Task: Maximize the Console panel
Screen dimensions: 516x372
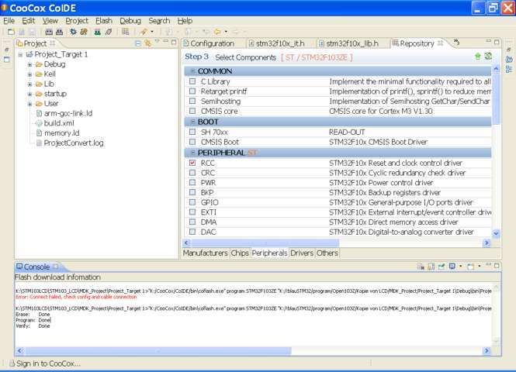Action: pos(497,265)
